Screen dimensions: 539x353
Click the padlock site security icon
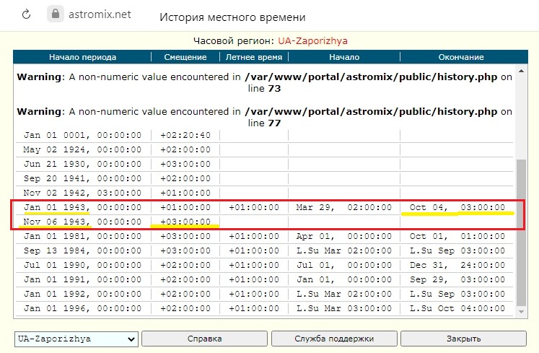click(56, 14)
